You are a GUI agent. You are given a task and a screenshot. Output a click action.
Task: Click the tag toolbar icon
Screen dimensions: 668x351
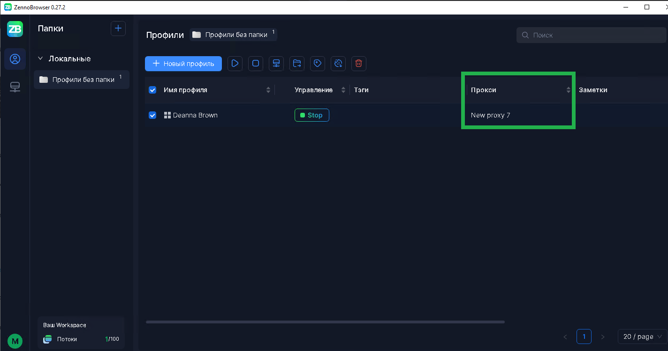318,64
